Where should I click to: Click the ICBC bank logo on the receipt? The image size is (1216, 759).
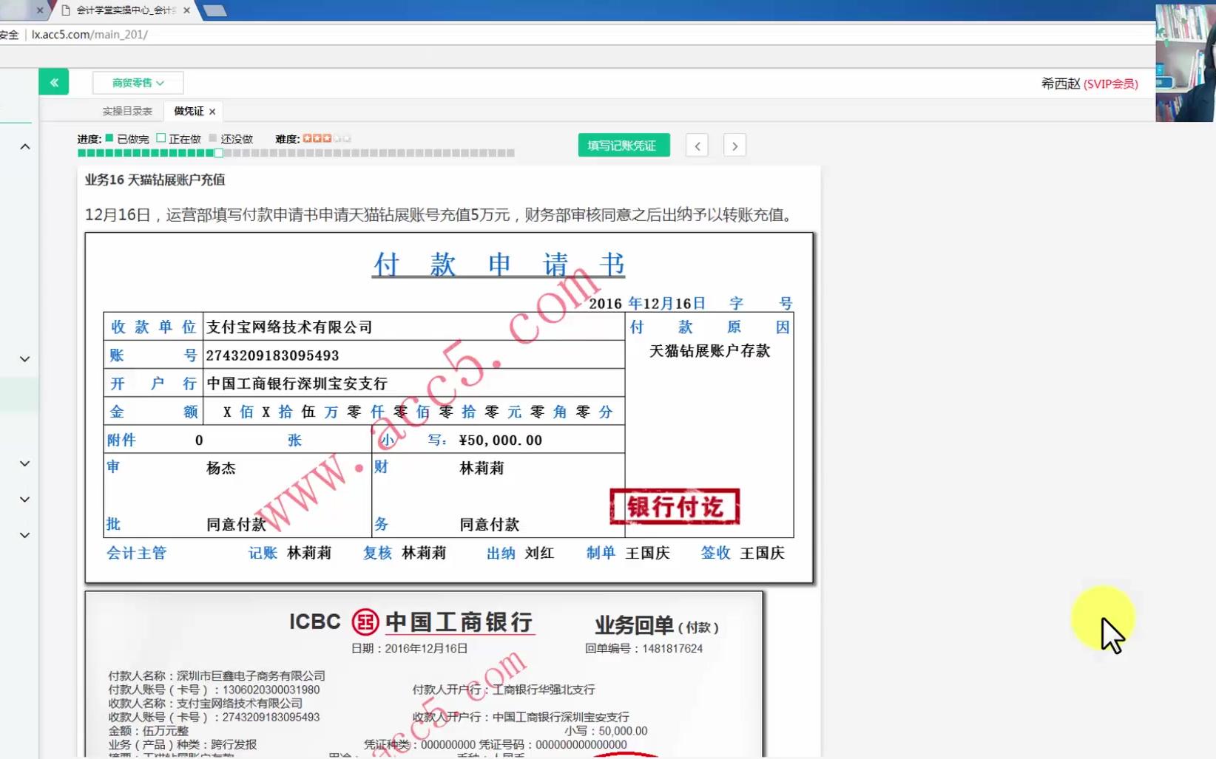click(365, 622)
